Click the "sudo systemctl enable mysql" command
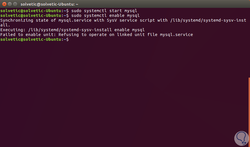Screen dimensions: 250x147 [105, 15]
